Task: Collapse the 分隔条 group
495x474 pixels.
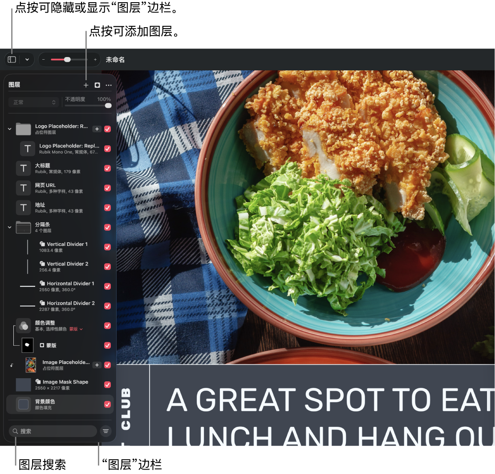Action: pyautogui.click(x=9, y=227)
